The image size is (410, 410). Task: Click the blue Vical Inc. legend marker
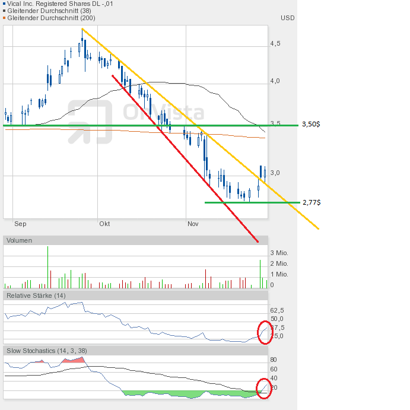[x=5, y=4]
